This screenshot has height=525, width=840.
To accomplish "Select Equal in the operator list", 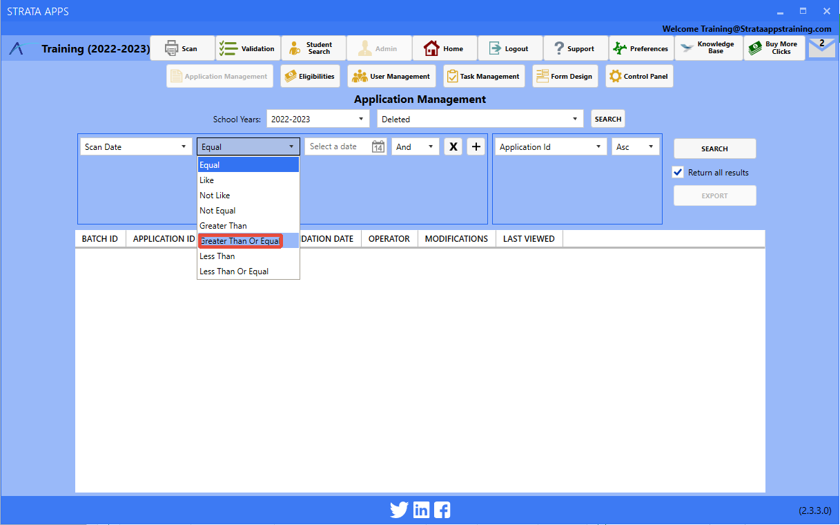I will pyautogui.click(x=248, y=164).
